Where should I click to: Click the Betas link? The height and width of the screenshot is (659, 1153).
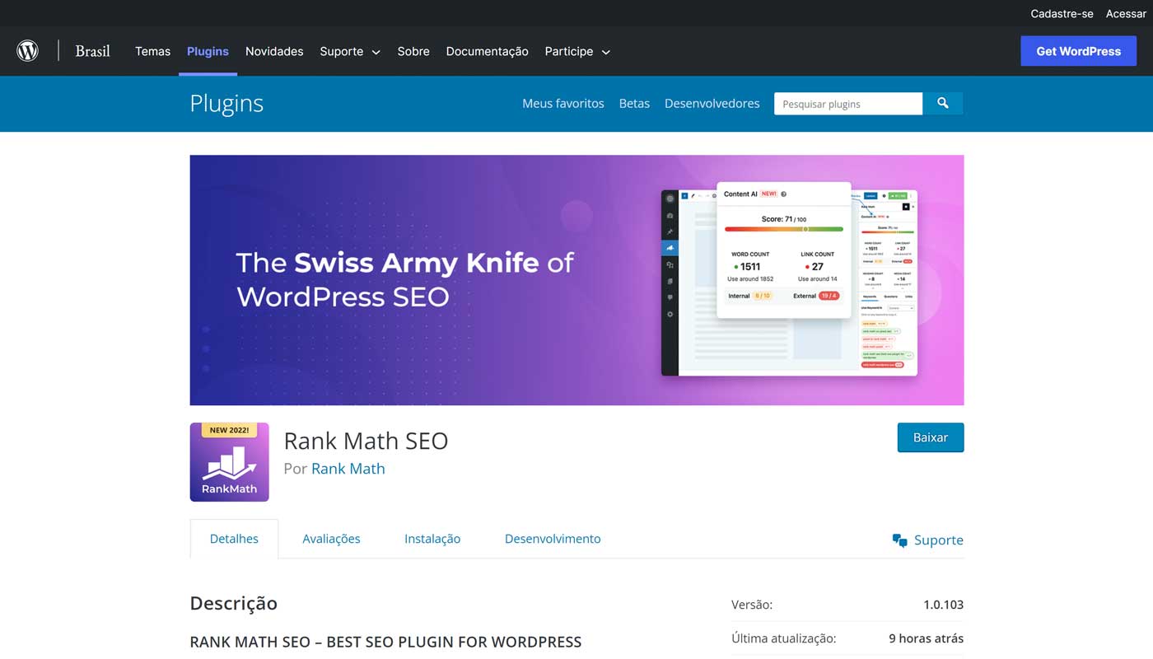[634, 103]
